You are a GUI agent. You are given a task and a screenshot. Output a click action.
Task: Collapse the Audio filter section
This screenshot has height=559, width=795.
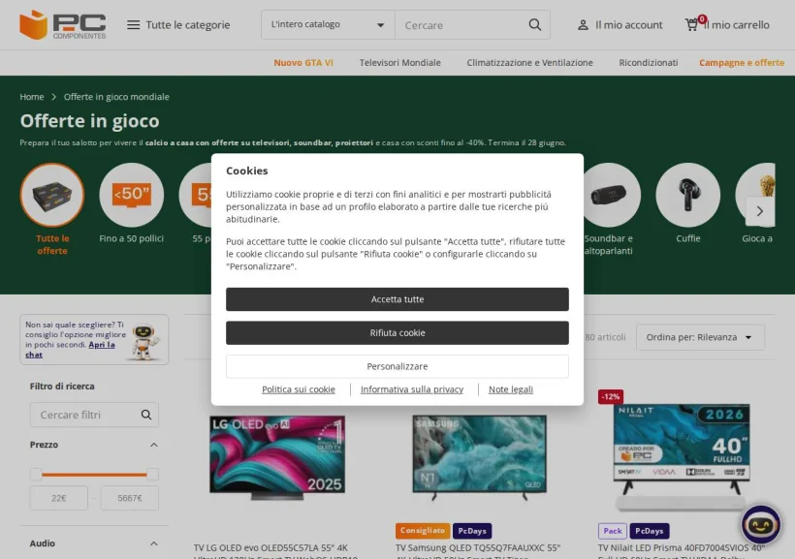153,543
